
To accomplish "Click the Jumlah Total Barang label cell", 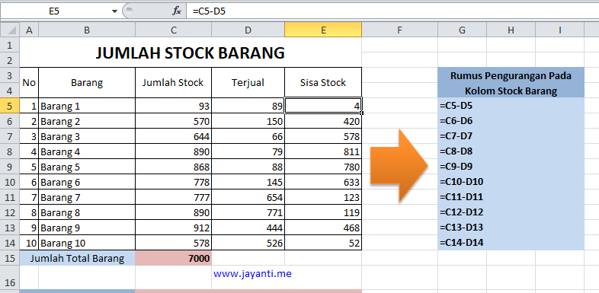I will click(77, 258).
